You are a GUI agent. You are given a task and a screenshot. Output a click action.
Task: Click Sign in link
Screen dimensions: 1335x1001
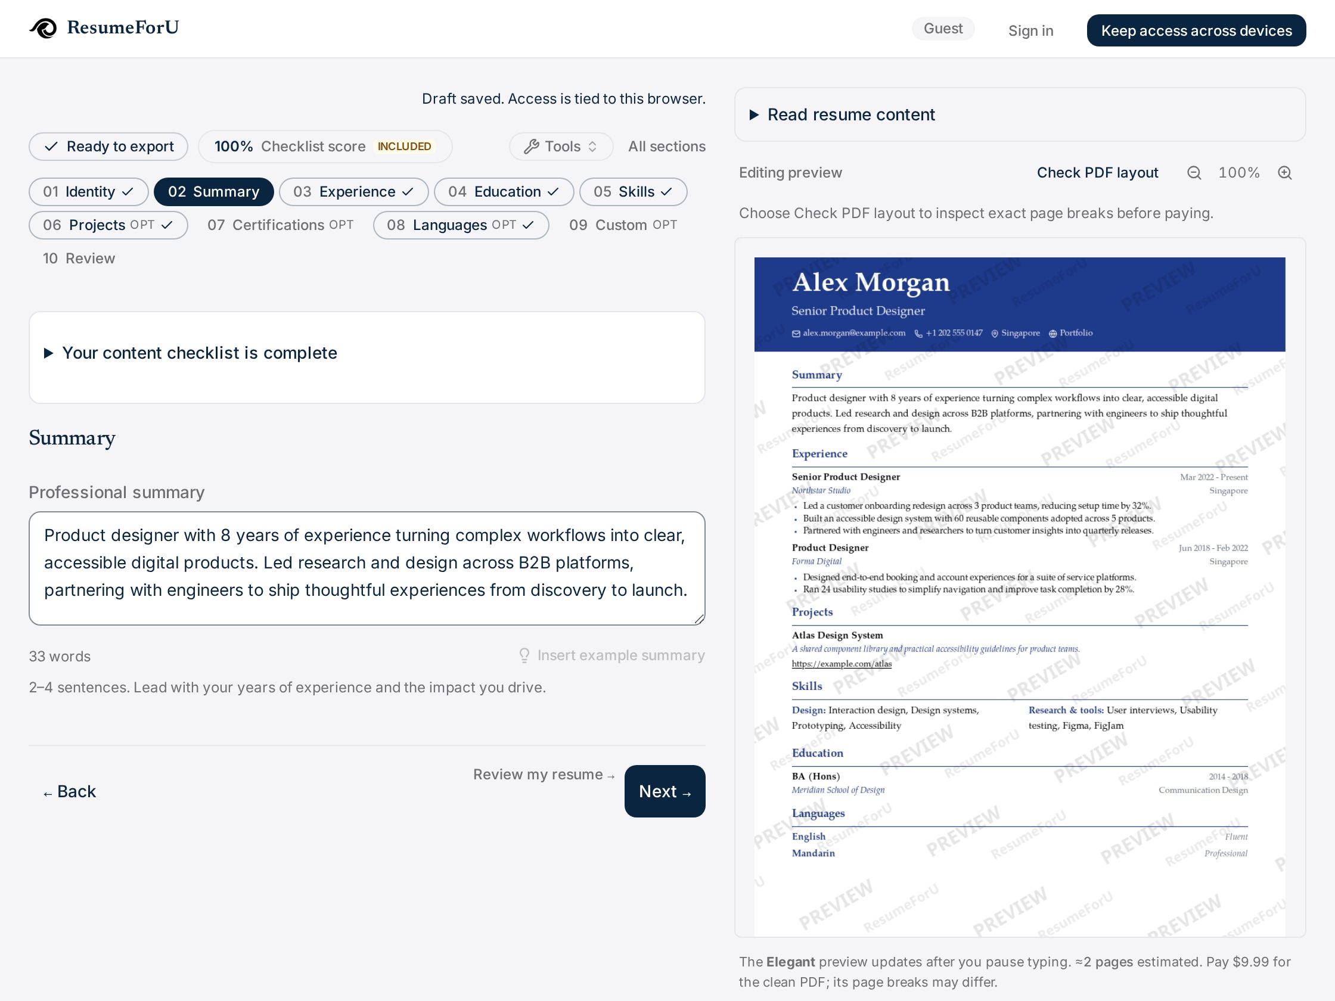1031,31
